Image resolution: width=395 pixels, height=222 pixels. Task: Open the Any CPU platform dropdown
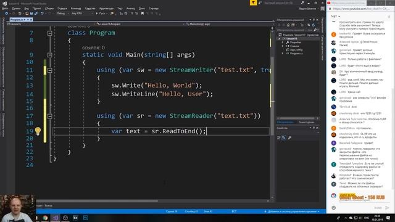click(82, 14)
